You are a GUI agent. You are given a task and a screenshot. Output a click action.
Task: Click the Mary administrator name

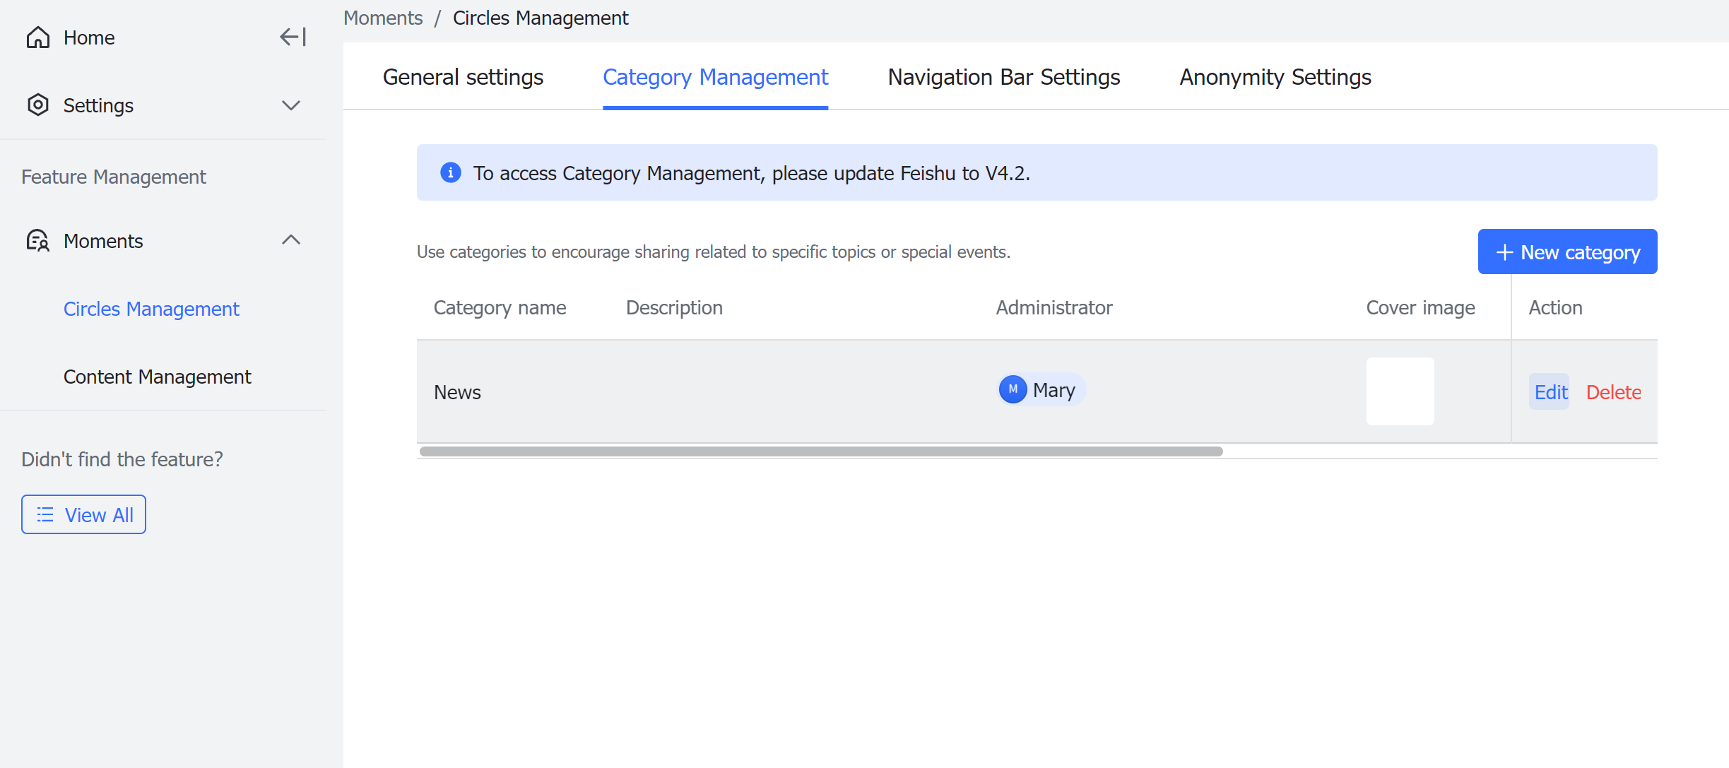[x=1054, y=390]
